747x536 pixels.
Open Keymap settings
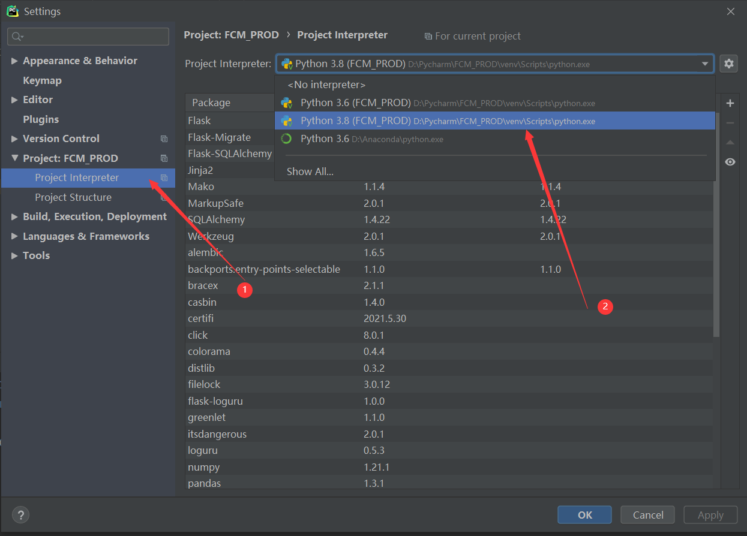click(42, 80)
